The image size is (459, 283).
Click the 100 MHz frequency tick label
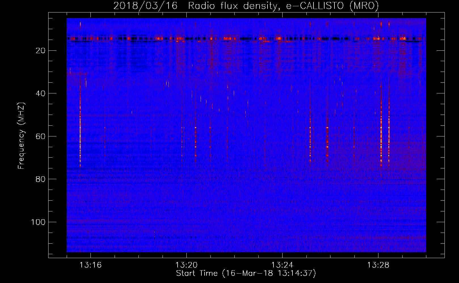(x=38, y=222)
